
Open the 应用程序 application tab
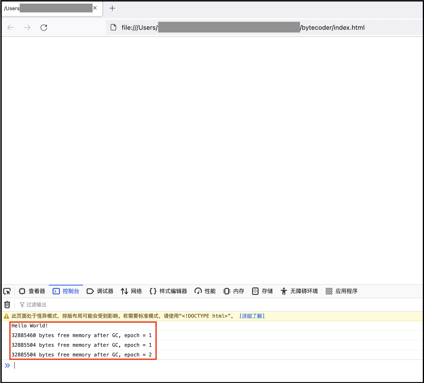(x=341, y=291)
